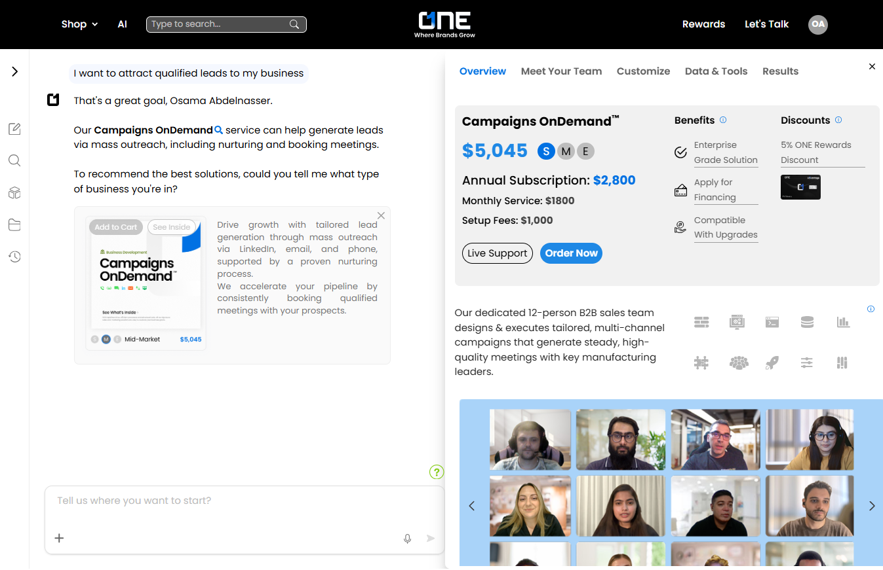Switch to the Results tab

(780, 71)
